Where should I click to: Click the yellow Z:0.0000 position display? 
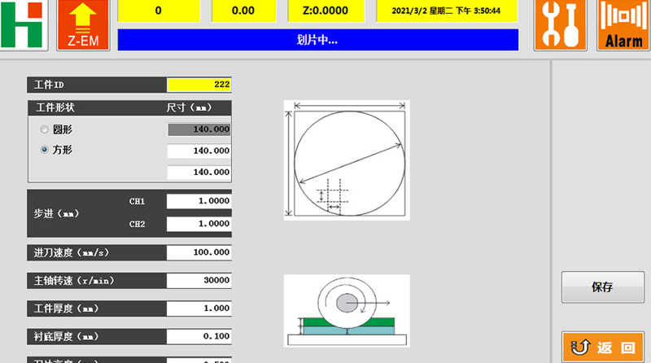(327, 11)
